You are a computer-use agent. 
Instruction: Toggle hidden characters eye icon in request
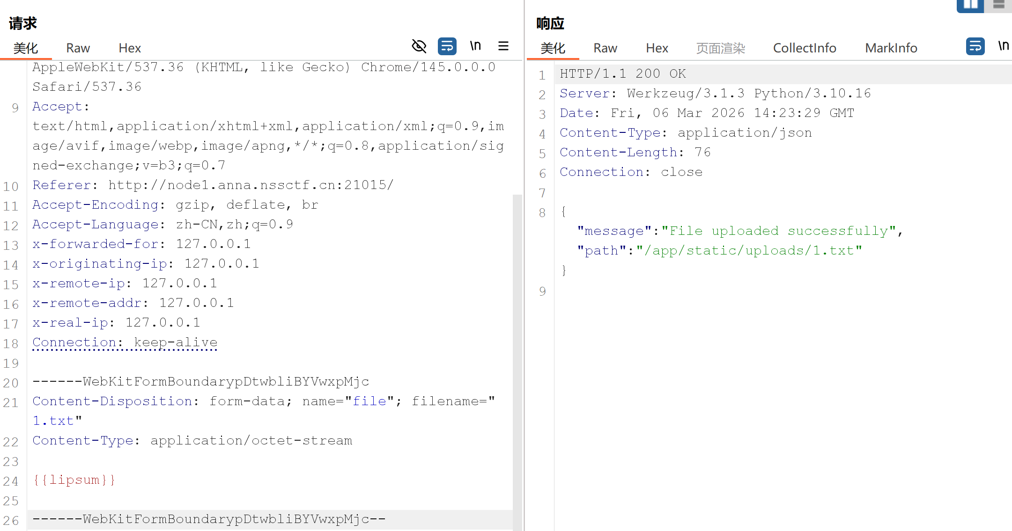419,46
